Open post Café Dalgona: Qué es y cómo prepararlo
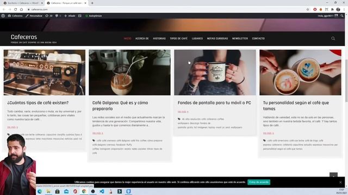The height and width of the screenshot is (195, 348). point(120,106)
